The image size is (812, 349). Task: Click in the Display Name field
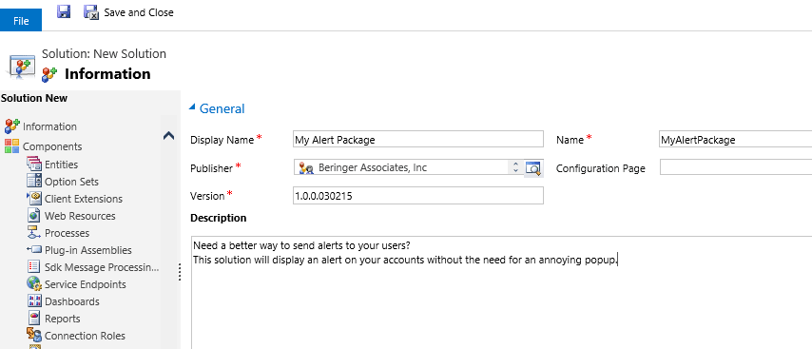[x=418, y=139]
